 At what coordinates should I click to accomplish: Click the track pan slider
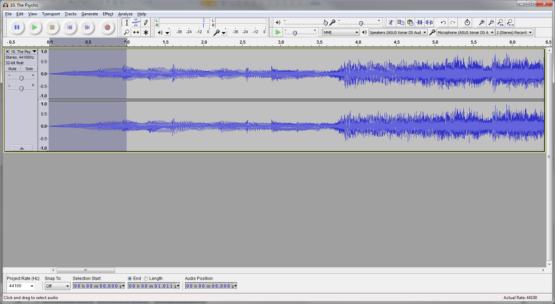tap(21, 89)
